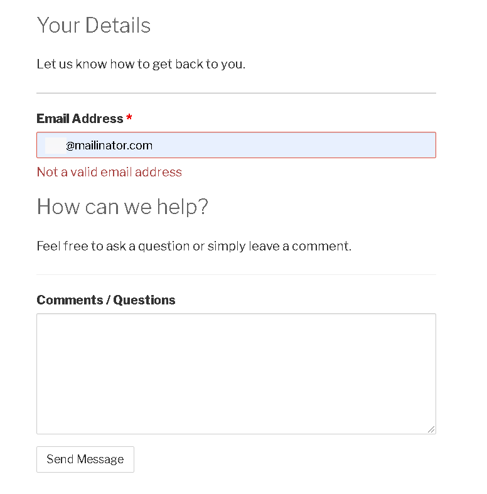The height and width of the screenshot is (494, 487).
Task: Click the Send Message button
Action: (x=85, y=459)
